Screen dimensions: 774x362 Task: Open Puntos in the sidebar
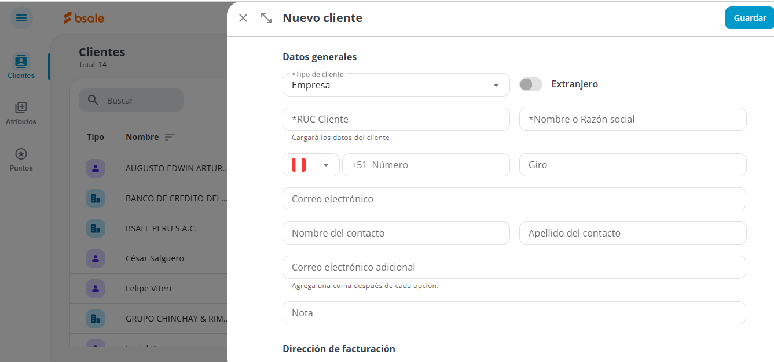(x=21, y=160)
